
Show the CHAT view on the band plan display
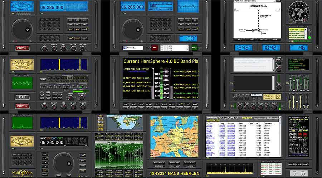tap(156, 104)
